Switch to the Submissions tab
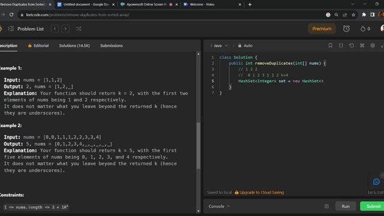This screenshot has width=384, height=216. [x=112, y=46]
